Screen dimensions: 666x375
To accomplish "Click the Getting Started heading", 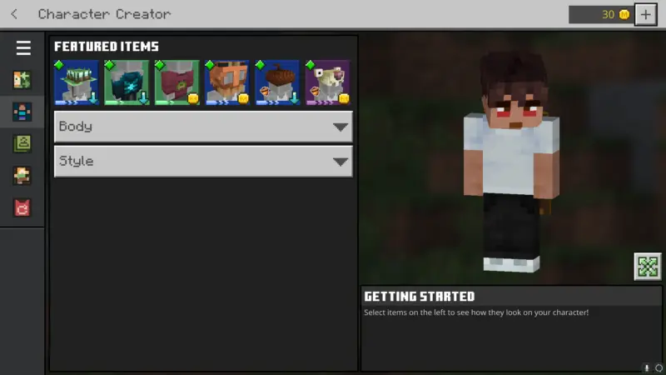I will coord(420,297).
